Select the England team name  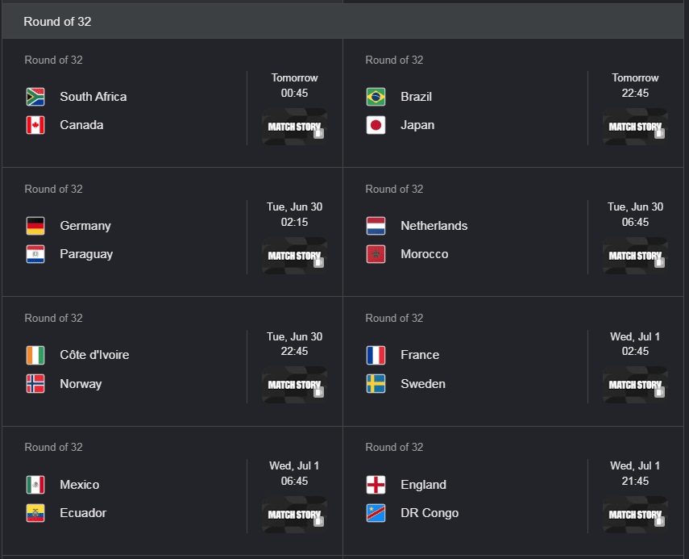(x=423, y=485)
